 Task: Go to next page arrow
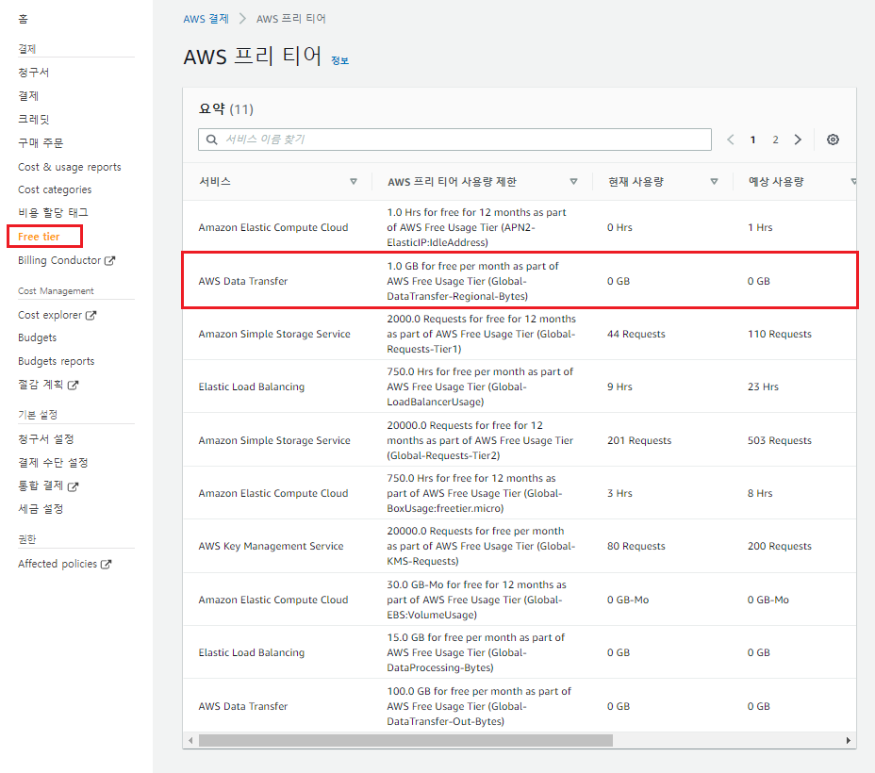[798, 140]
